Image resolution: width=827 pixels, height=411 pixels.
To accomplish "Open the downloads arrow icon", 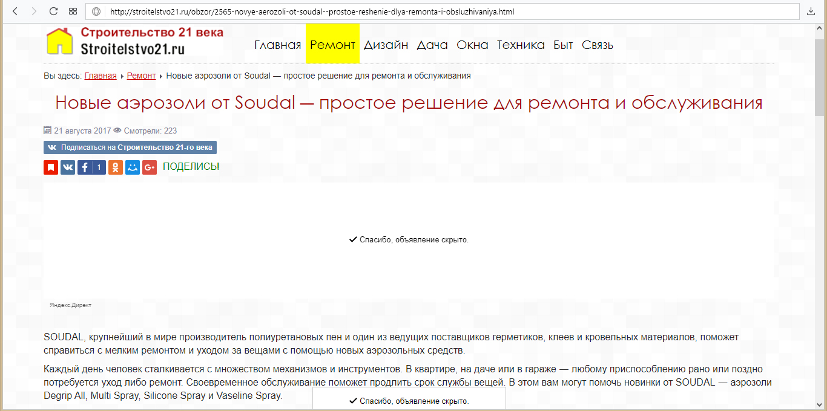I will [811, 11].
